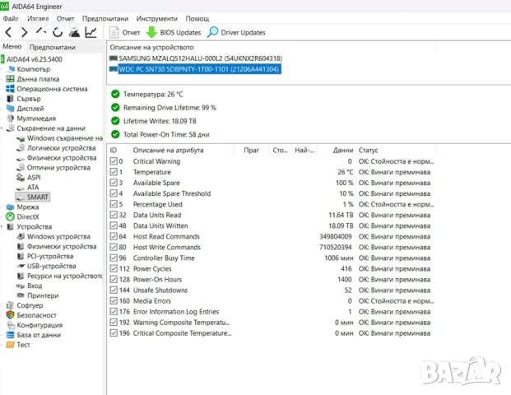Screen dimensions: 511x395
Task: Toggle Power Cycles checkbox
Action: click(114, 268)
